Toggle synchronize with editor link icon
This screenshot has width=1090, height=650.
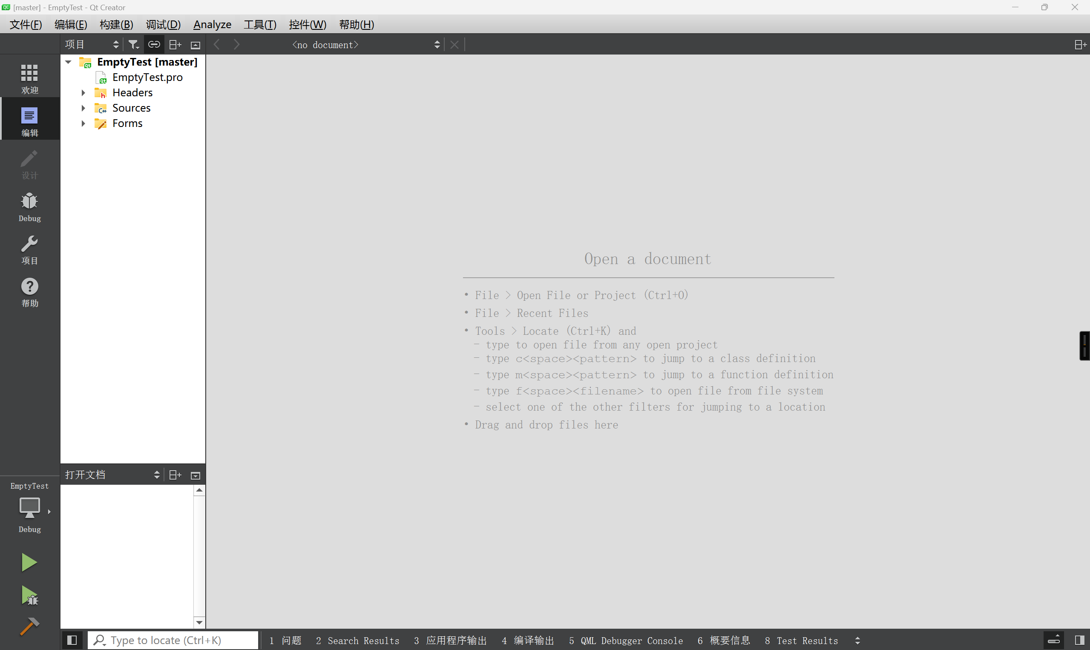(154, 45)
